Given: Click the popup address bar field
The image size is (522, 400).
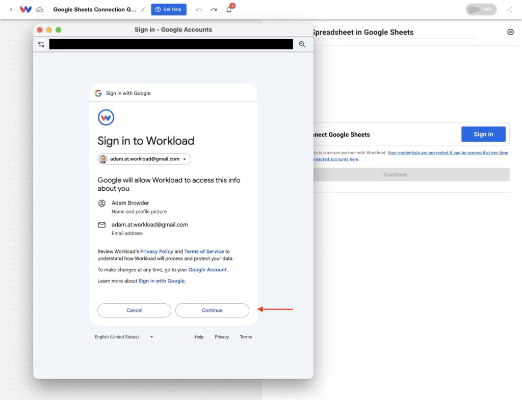Looking at the screenshot, I should click(x=171, y=44).
